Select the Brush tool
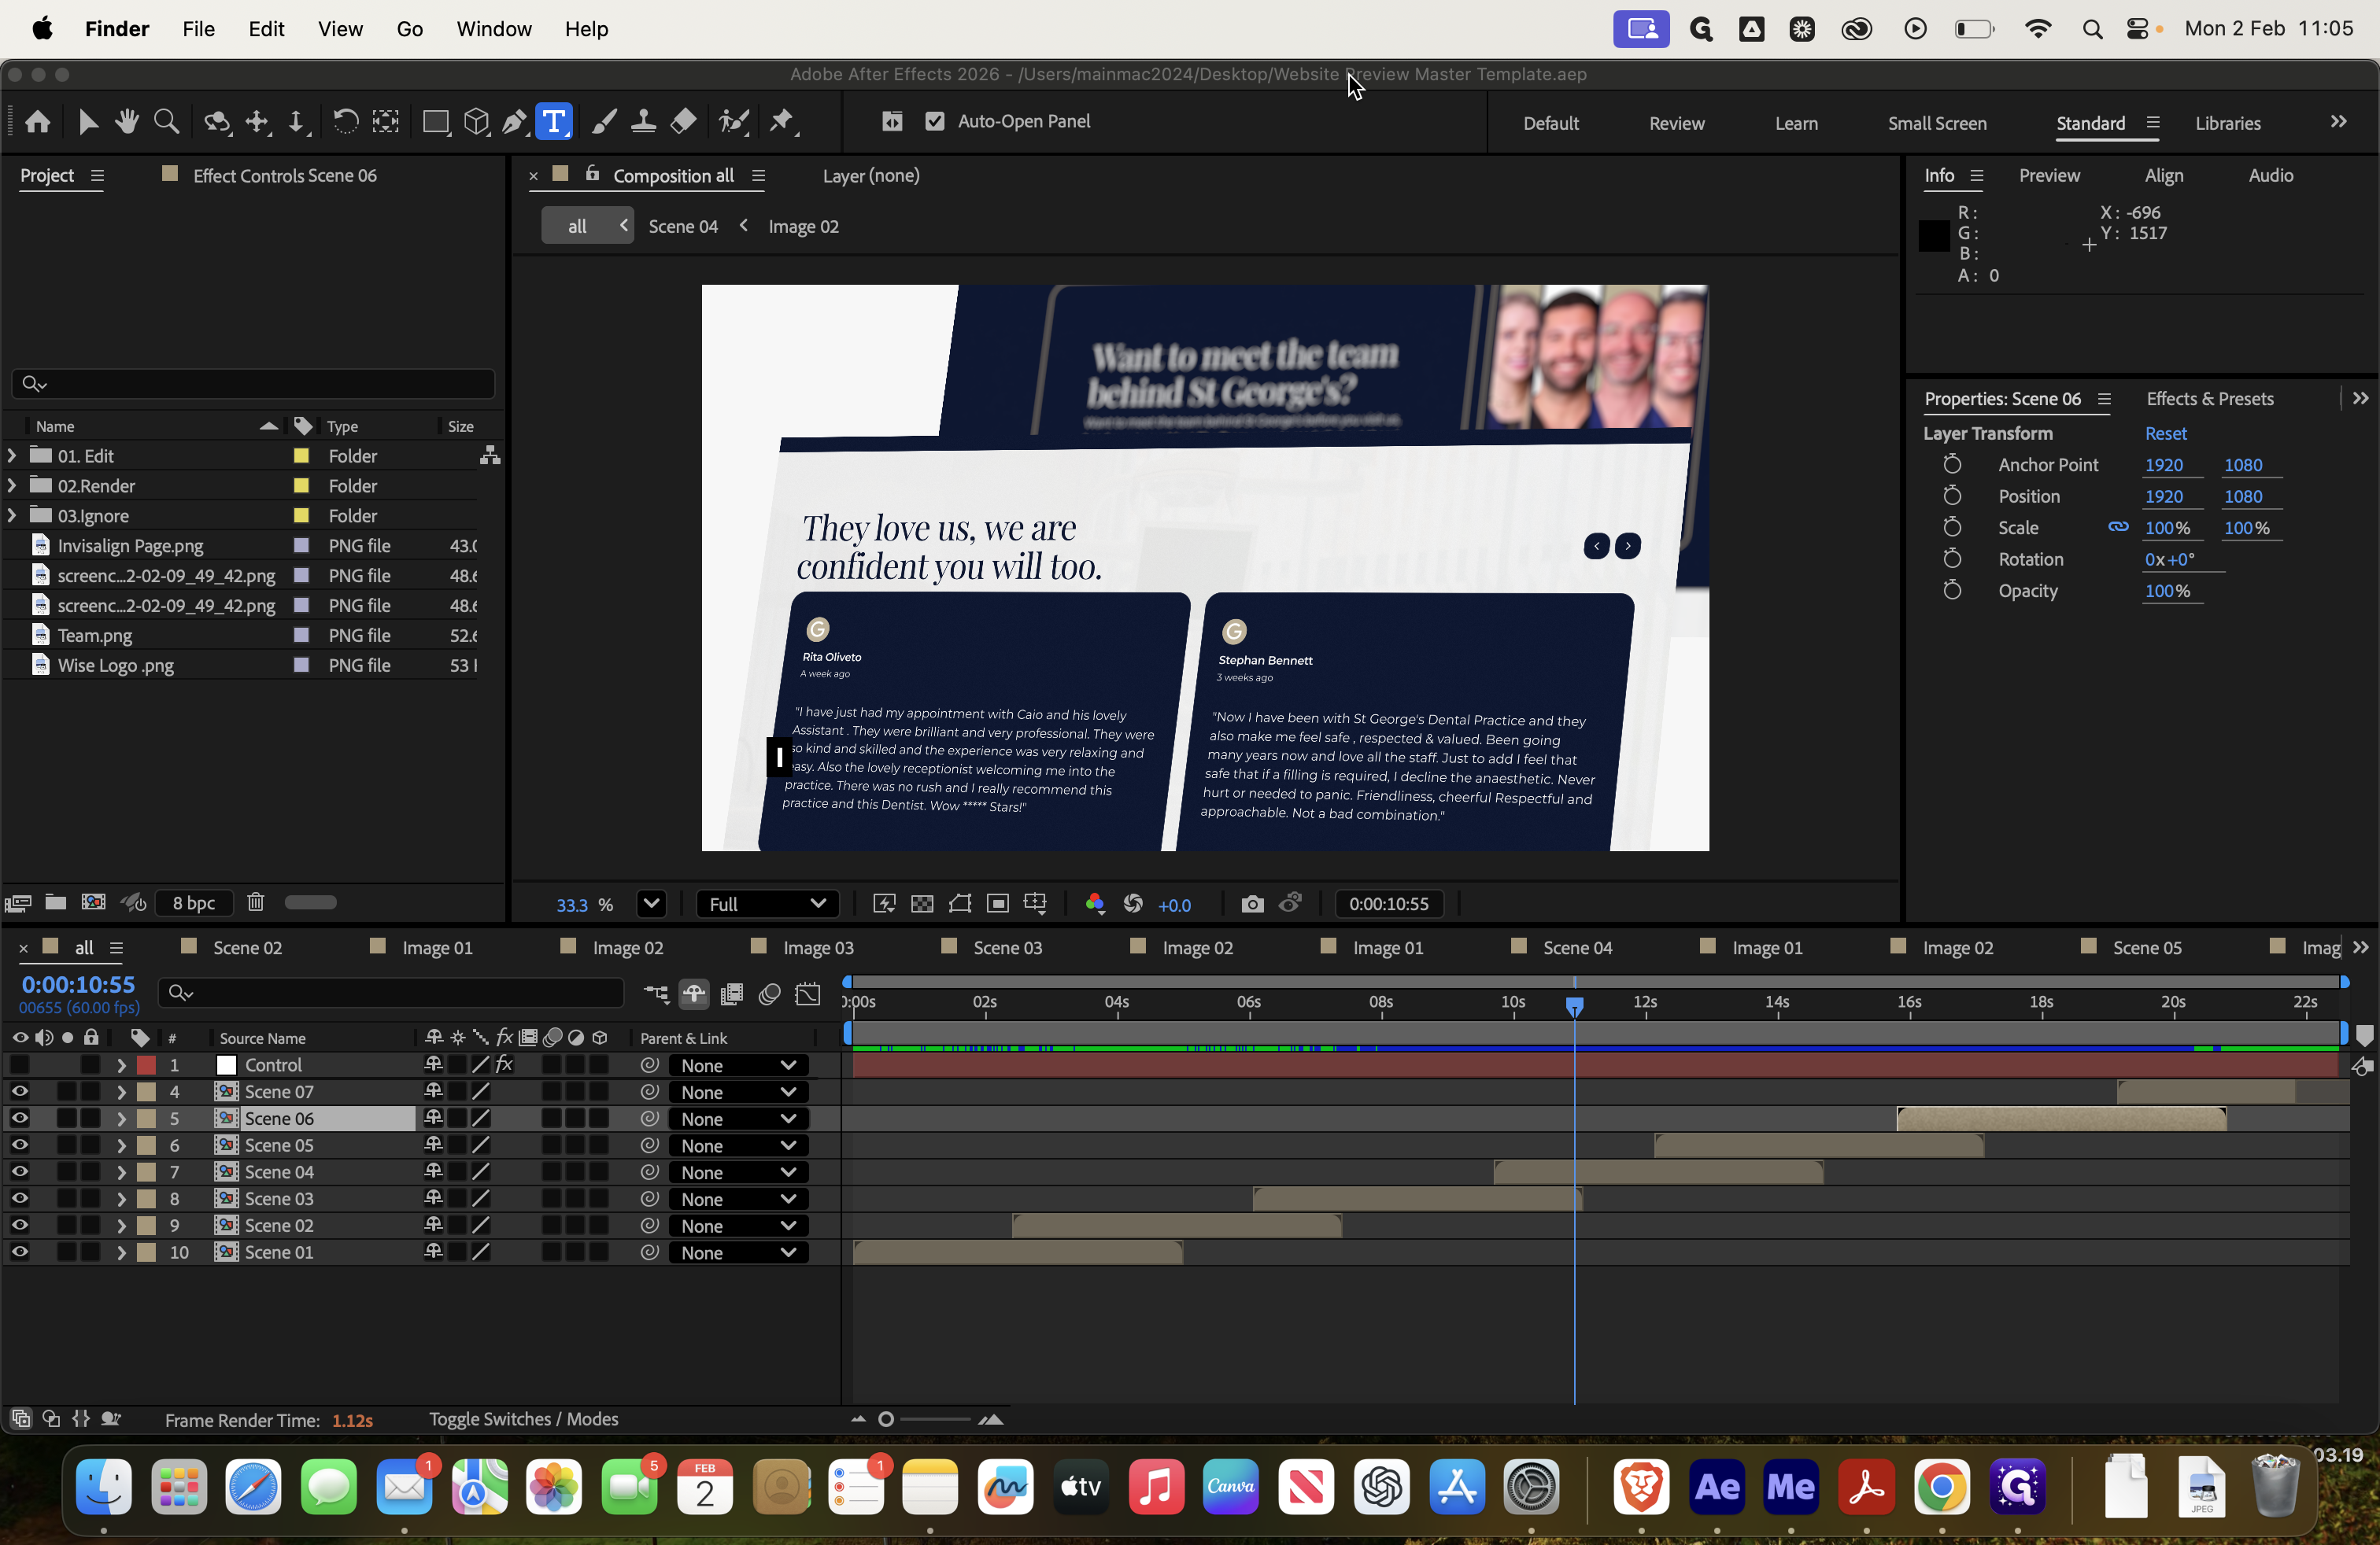The width and height of the screenshot is (2380, 1545). point(604,121)
